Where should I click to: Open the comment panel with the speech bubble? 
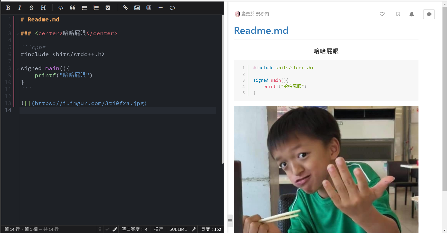[x=429, y=14]
